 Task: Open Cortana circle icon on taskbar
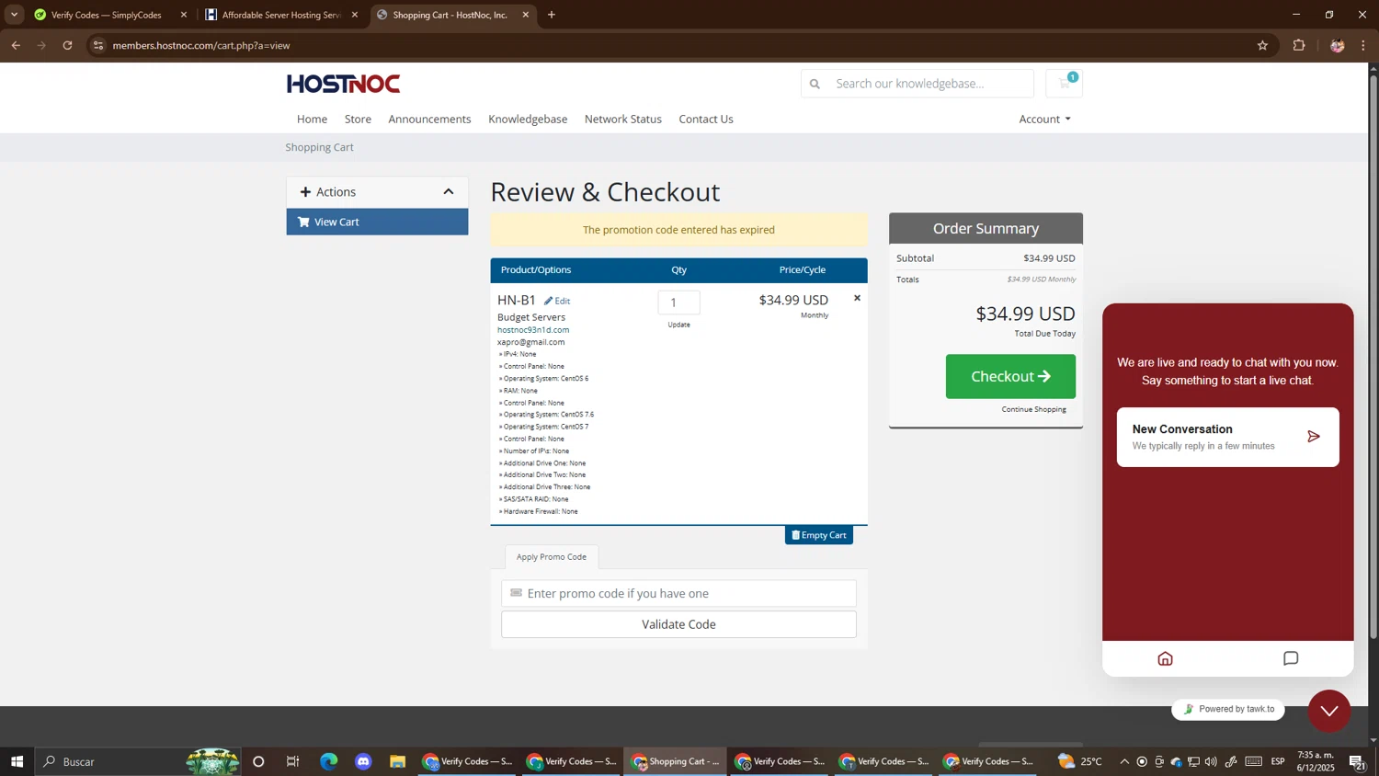click(258, 761)
